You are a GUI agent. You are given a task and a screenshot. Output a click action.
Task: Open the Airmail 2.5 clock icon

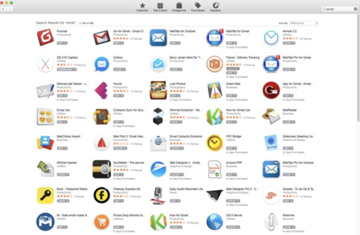pos(271,38)
